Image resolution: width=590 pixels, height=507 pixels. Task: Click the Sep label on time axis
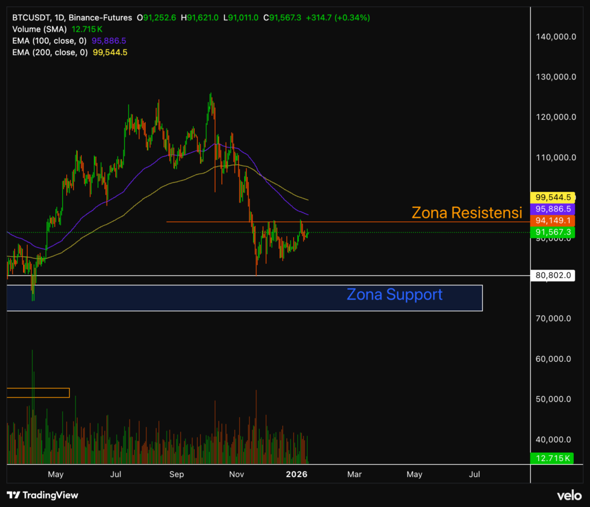point(176,474)
